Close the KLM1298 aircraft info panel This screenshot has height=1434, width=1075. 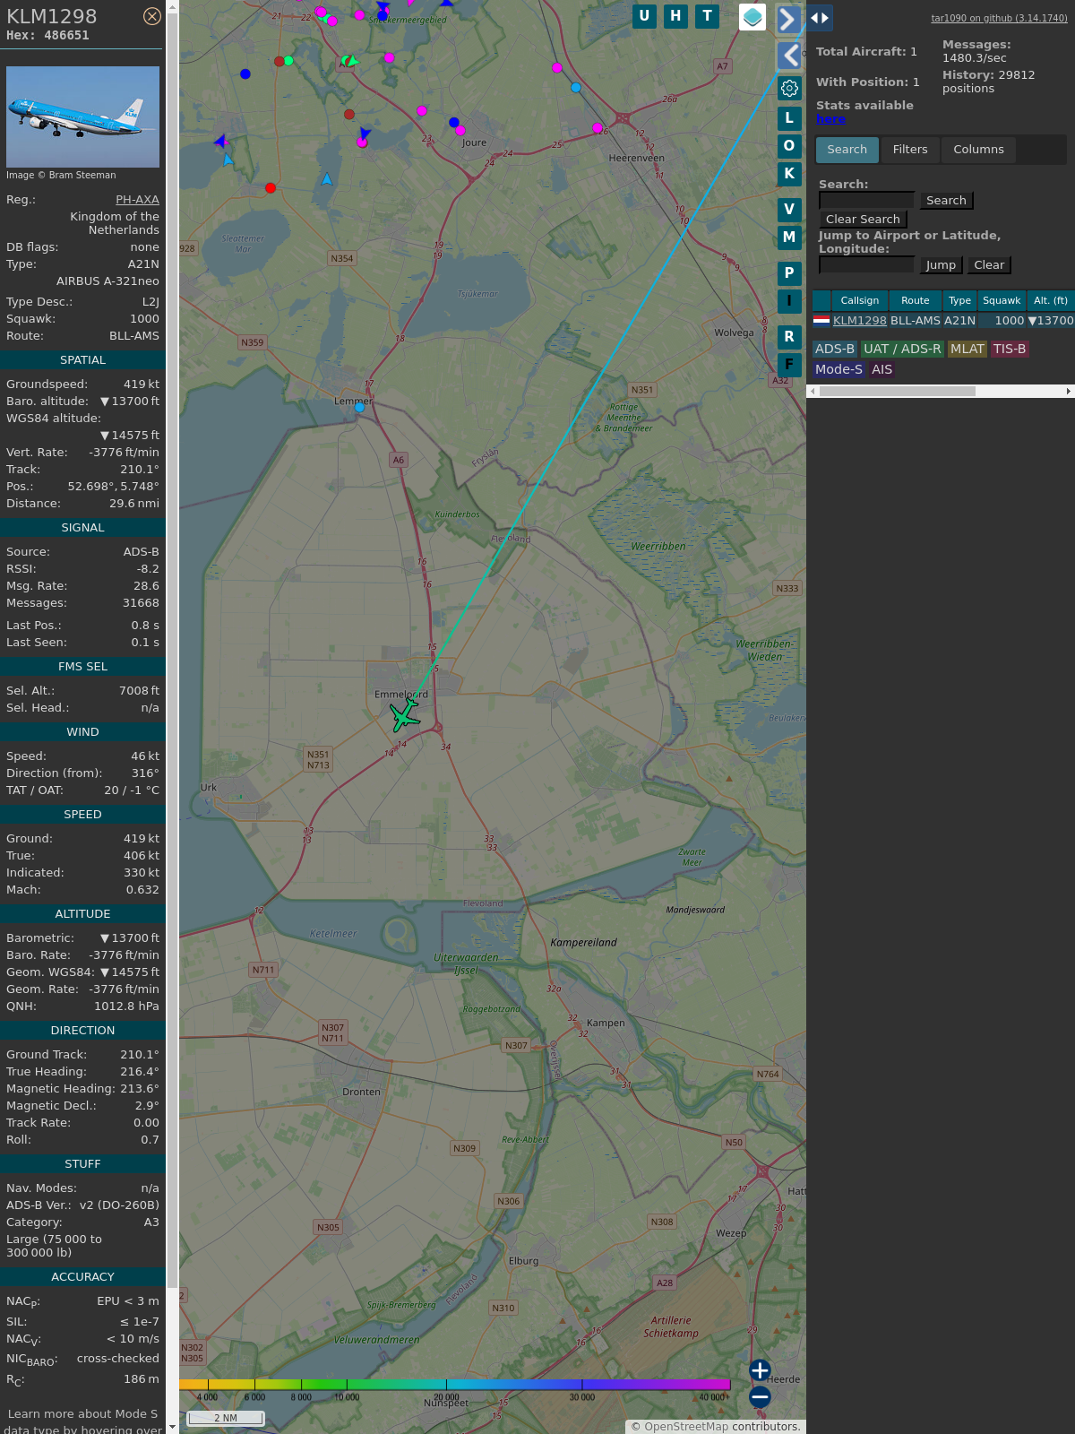[x=152, y=16]
